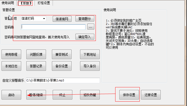This screenshot has height=106, width=187.
Task: Open the 使用教程 tutorial button
Action: pos(11,54)
